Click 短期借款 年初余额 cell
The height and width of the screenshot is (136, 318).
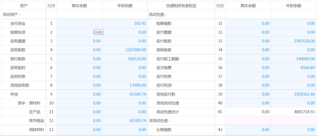294,24
